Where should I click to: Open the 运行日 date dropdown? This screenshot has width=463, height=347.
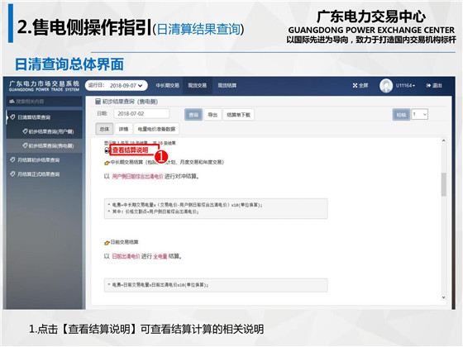[116, 86]
